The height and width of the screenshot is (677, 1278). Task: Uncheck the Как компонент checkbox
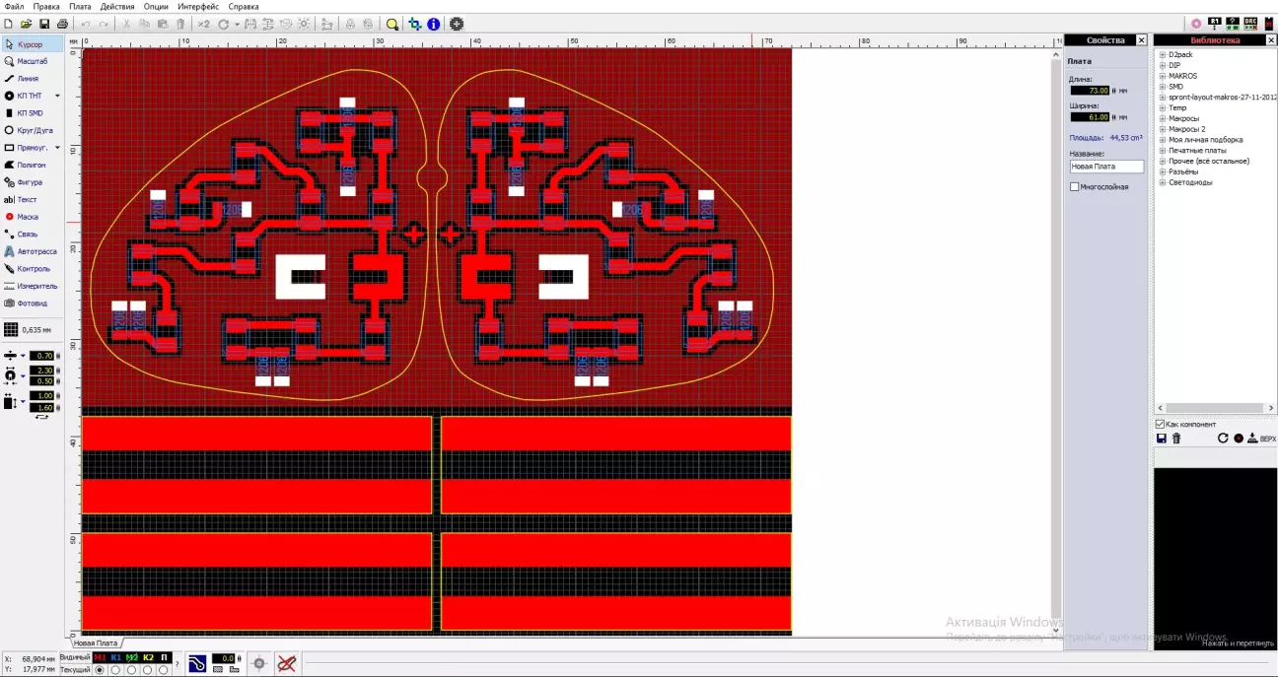1160,424
